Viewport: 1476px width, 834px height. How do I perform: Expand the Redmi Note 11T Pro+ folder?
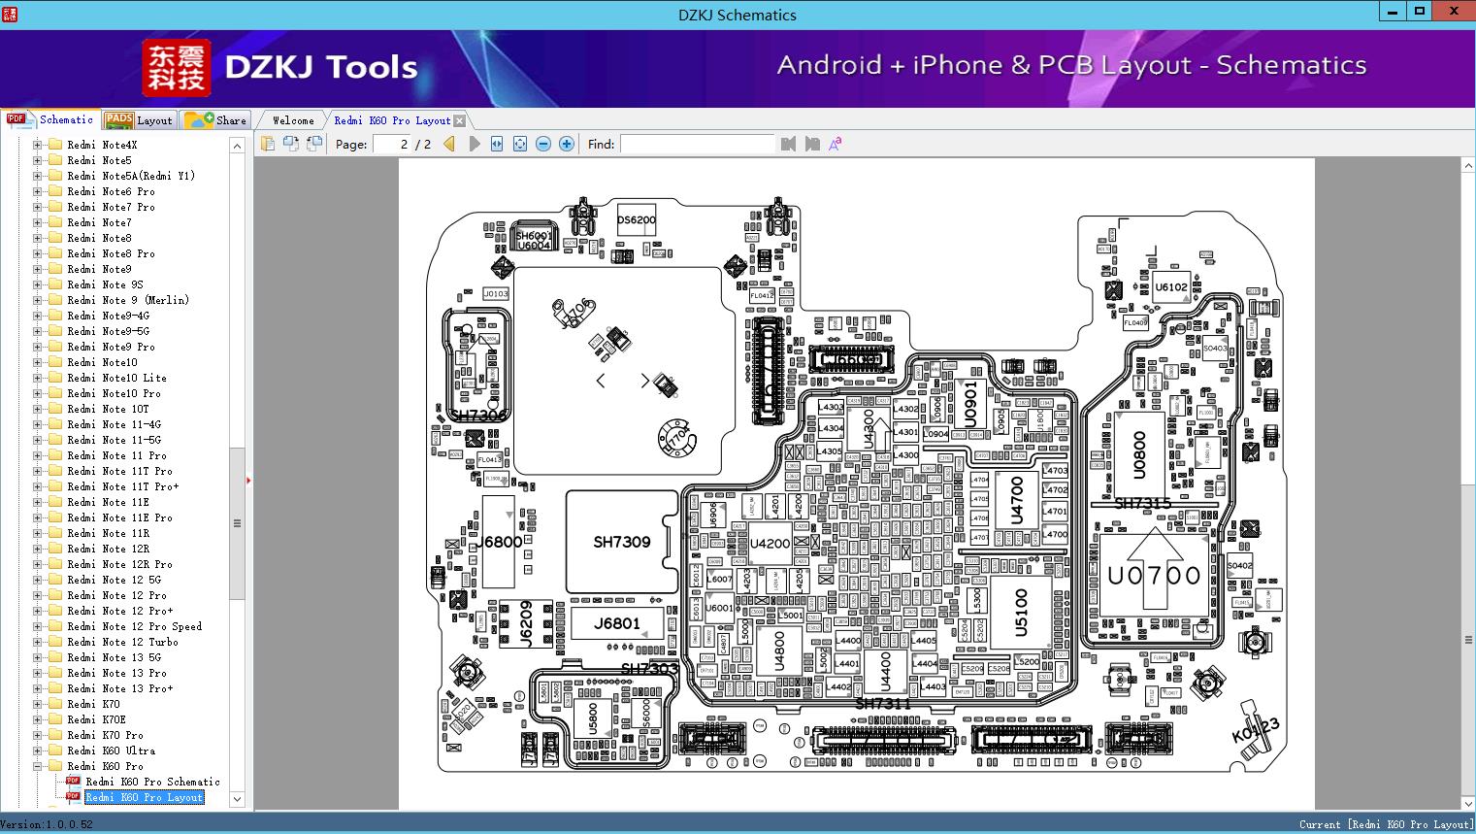tap(38, 486)
